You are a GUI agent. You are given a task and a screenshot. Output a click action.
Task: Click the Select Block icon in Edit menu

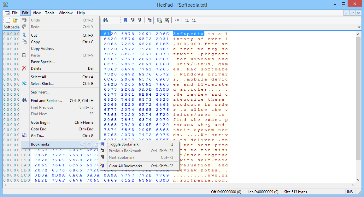coord(24,83)
